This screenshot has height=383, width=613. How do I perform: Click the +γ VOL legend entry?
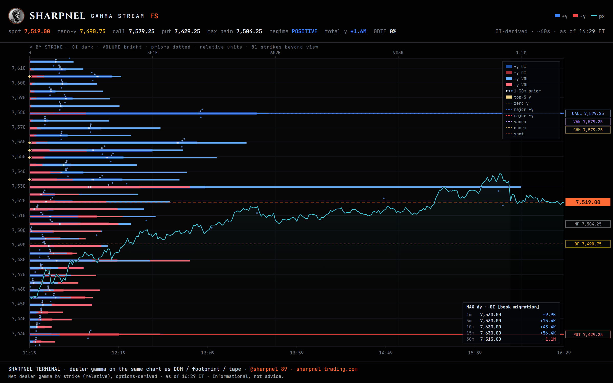click(x=517, y=79)
